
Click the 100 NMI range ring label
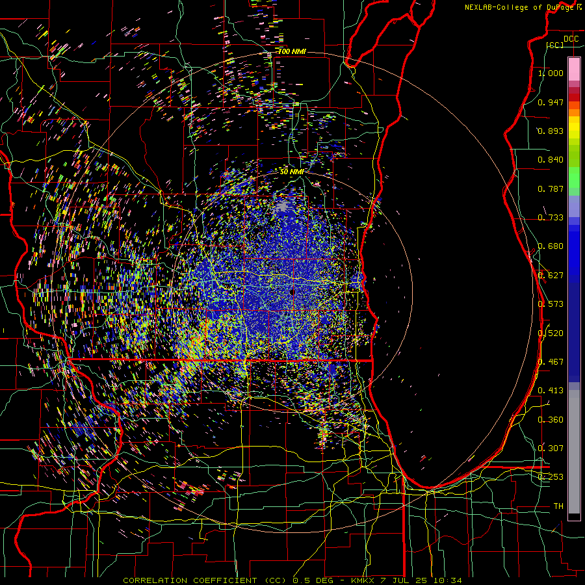pos(292,51)
